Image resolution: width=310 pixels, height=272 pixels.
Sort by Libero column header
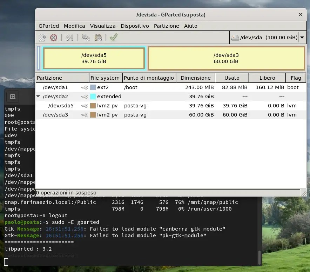(x=267, y=78)
